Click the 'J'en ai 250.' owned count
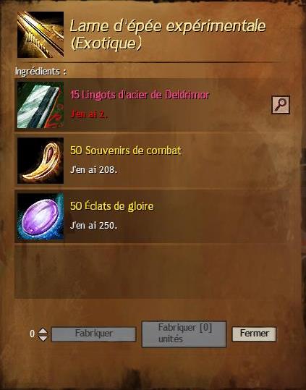Viewport: 306px width, 390px height. [94, 226]
